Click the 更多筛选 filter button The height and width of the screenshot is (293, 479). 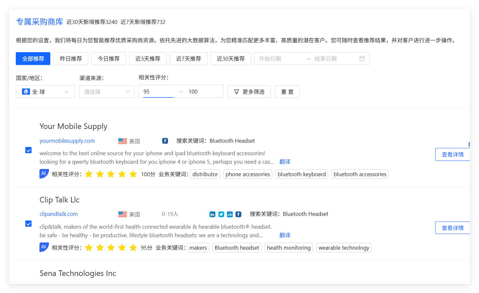click(x=249, y=92)
